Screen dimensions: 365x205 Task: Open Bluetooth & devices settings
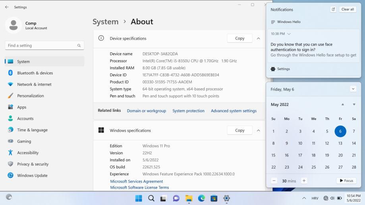click(x=35, y=73)
